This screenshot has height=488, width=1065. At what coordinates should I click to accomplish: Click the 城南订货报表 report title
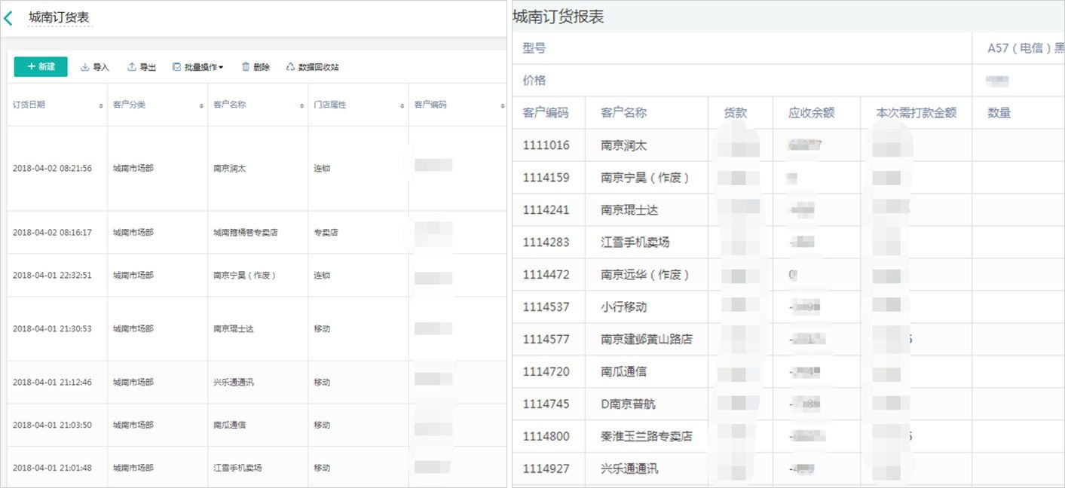(558, 17)
